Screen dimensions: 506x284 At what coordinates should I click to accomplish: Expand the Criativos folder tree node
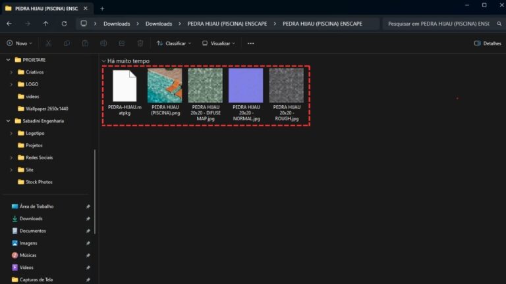click(11, 72)
